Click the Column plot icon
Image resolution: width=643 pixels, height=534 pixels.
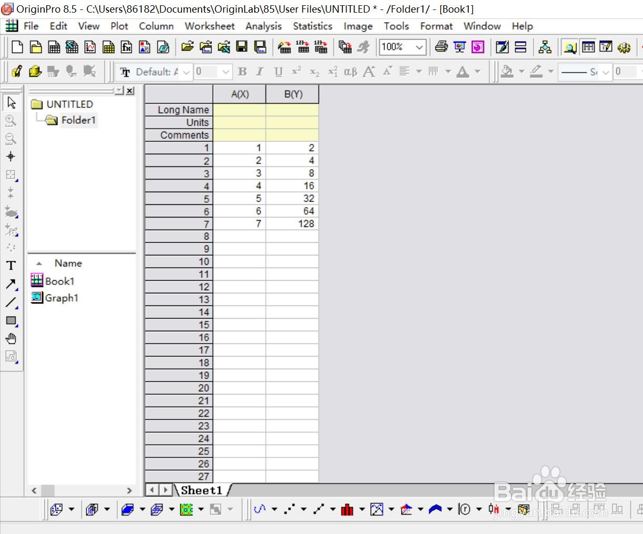347,509
